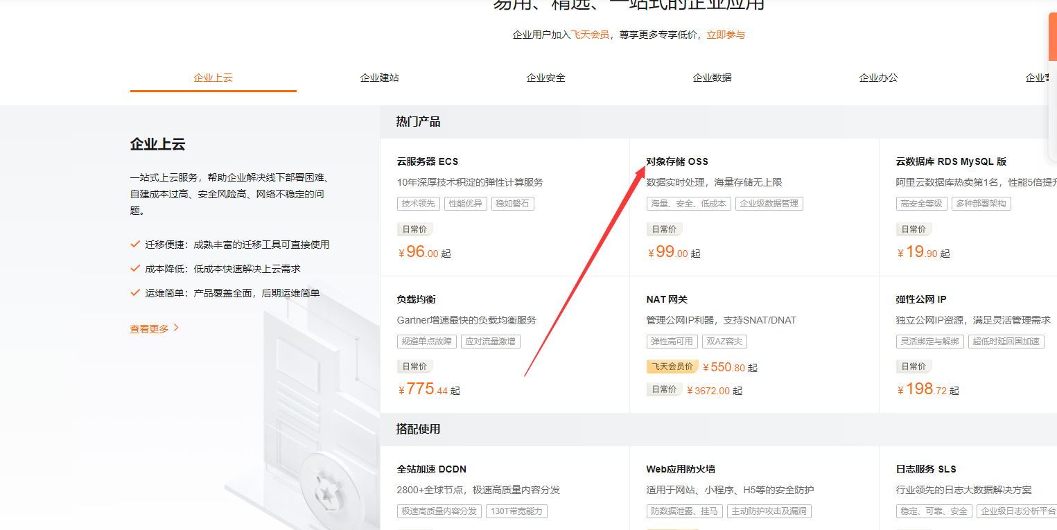Viewport: 1057px width, 530px height.
Task: Click ECS description 10年深厚技术积淀的弹性计算服务
Action: tap(470, 182)
